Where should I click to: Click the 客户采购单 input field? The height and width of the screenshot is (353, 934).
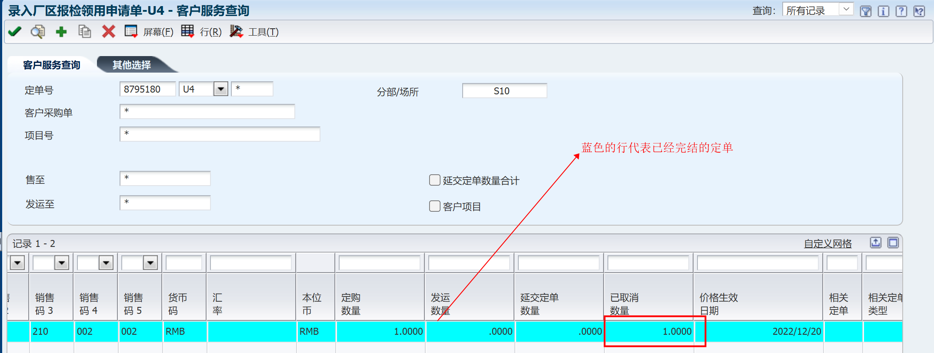click(x=207, y=111)
